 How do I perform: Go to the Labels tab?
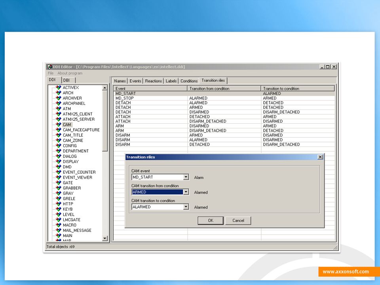pos(171,81)
